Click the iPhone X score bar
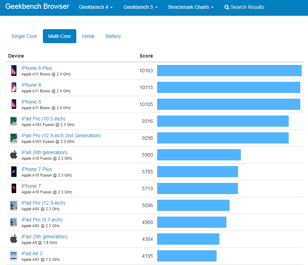 [x=229, y=87]
